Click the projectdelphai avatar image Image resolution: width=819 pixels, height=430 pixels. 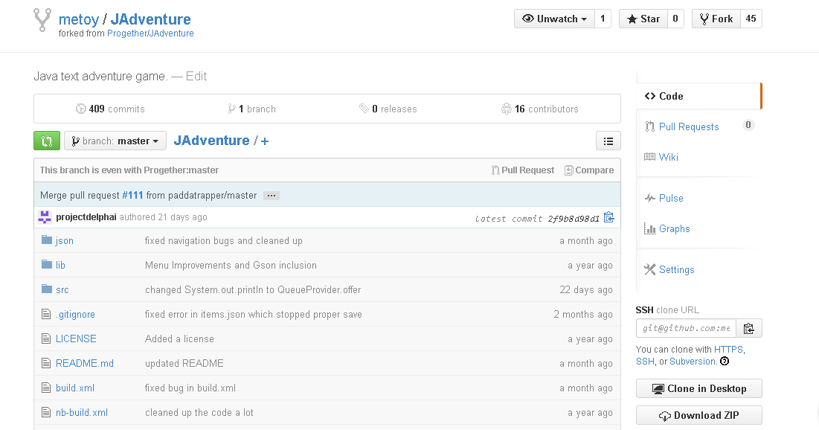(45, 216)
